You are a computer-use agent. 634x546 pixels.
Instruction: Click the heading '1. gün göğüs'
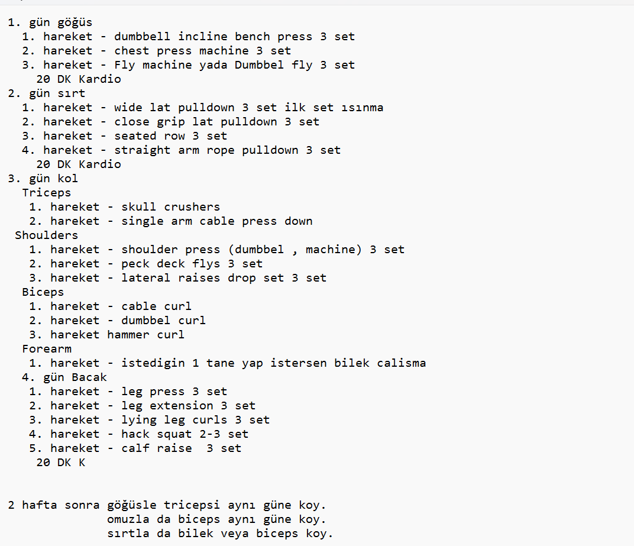pos(50,22)
